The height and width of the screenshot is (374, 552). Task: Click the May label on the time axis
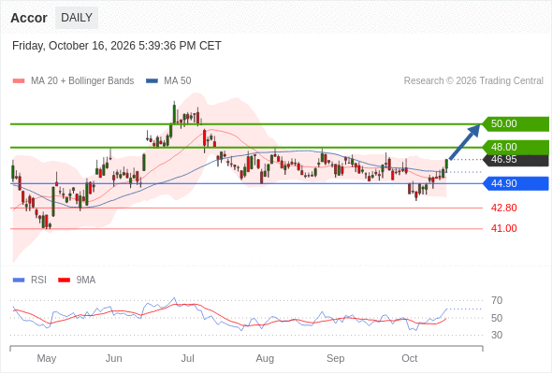coord(47,358)
